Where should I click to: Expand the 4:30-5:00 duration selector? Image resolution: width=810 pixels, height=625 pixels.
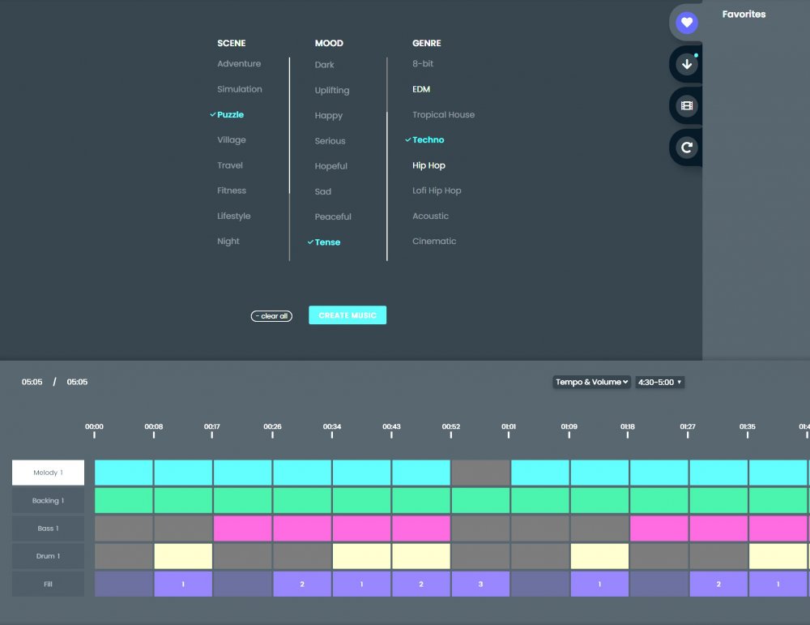(659, 382)
